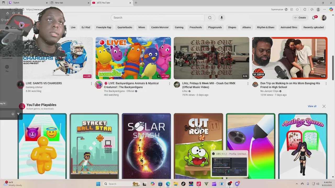Open the black TikTok taskbar icon
The width and height of the screenshot is (335, 188).
point(183,184)
